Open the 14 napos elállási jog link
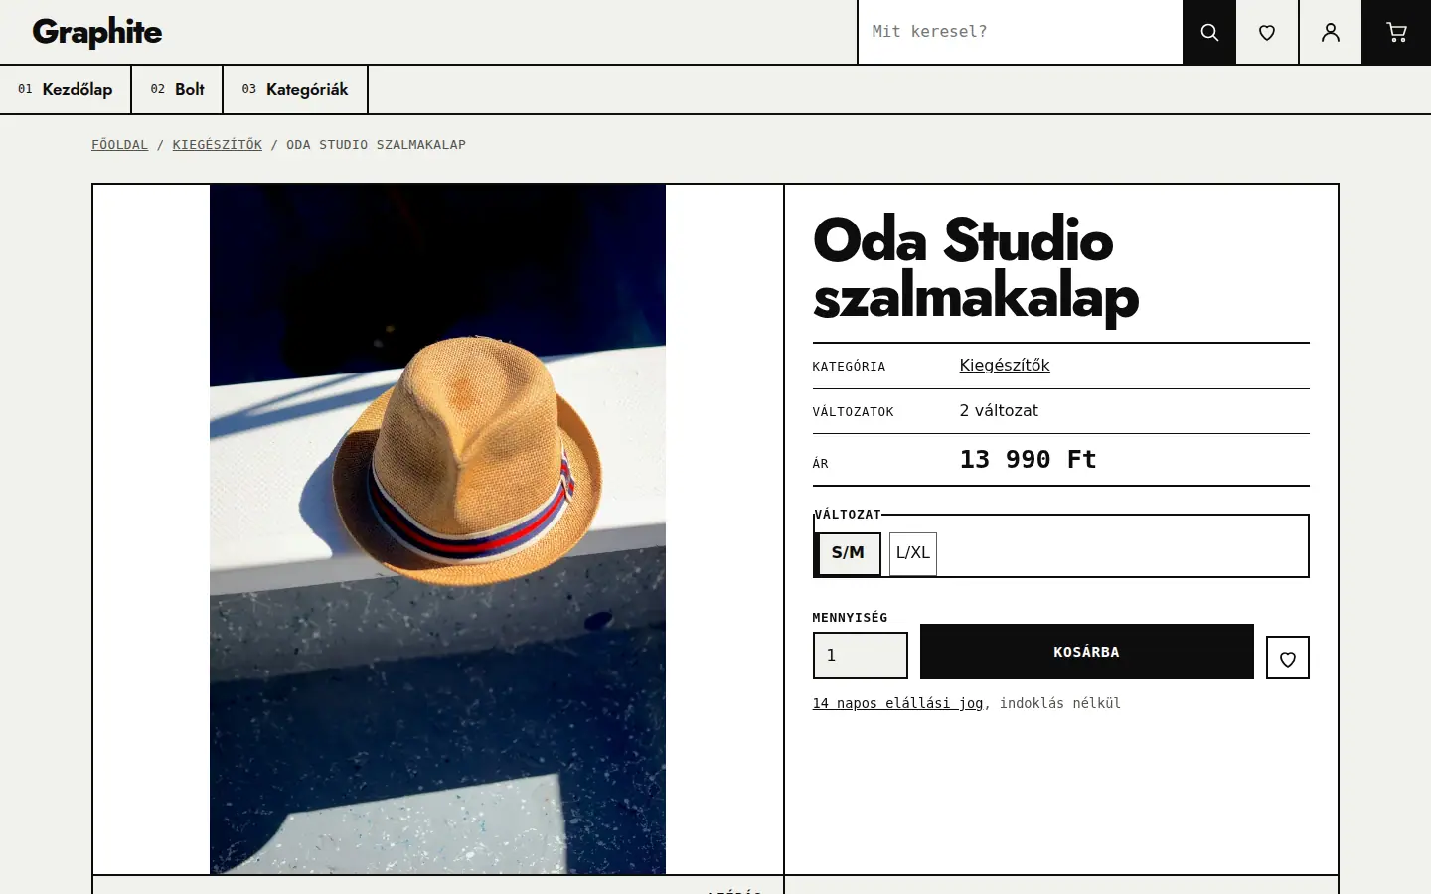This screenshot has width=1431, height=894. pos(897,703)
